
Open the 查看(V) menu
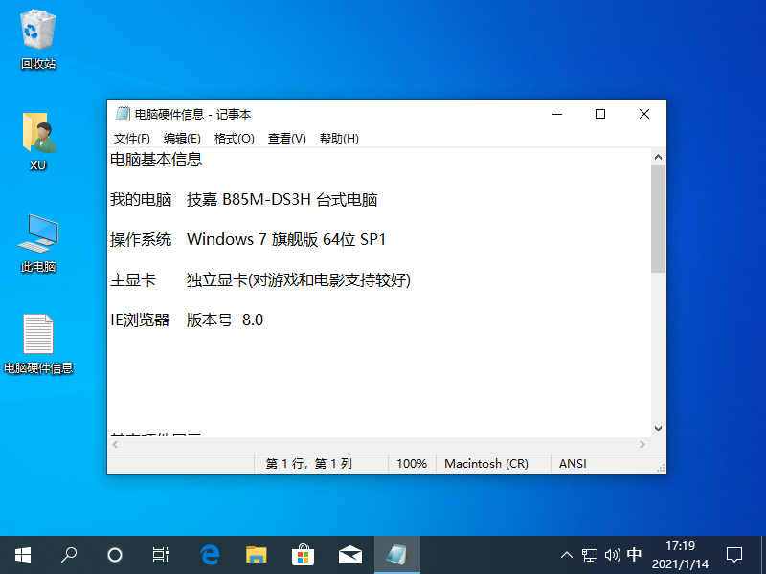point(286,139)
